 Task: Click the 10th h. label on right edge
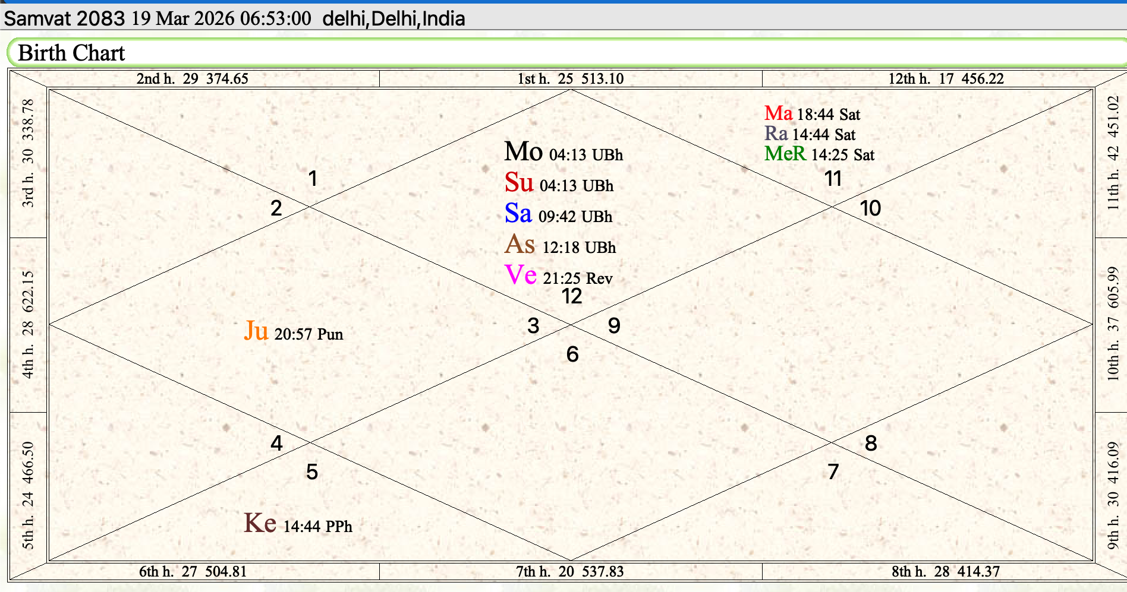point(1113,324)
